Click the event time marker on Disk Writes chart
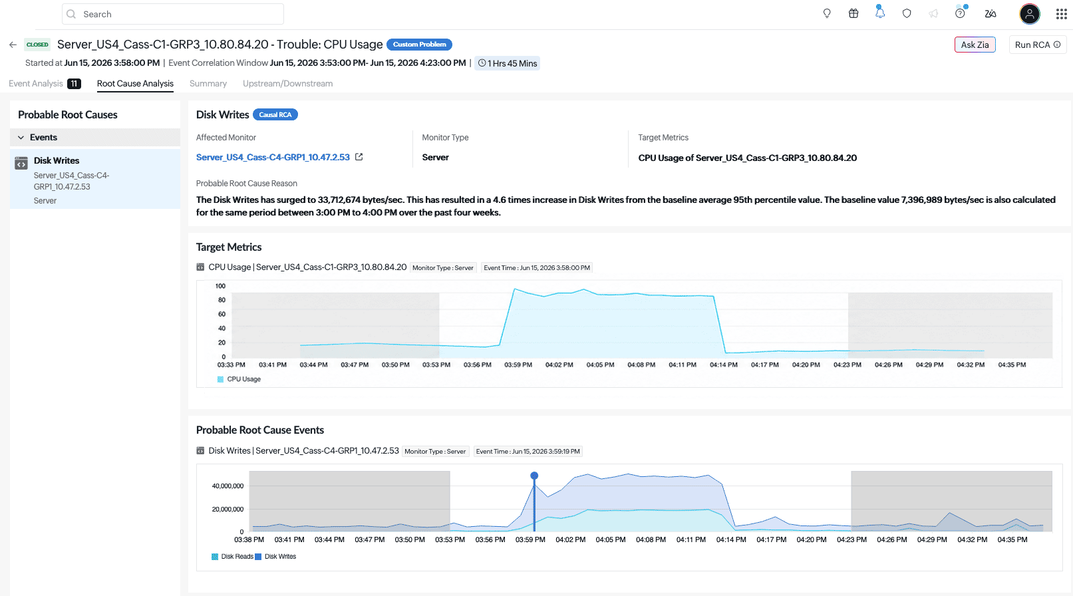Image resolution: width=1073 pixels, height=596 pixels. click(534, 476)
